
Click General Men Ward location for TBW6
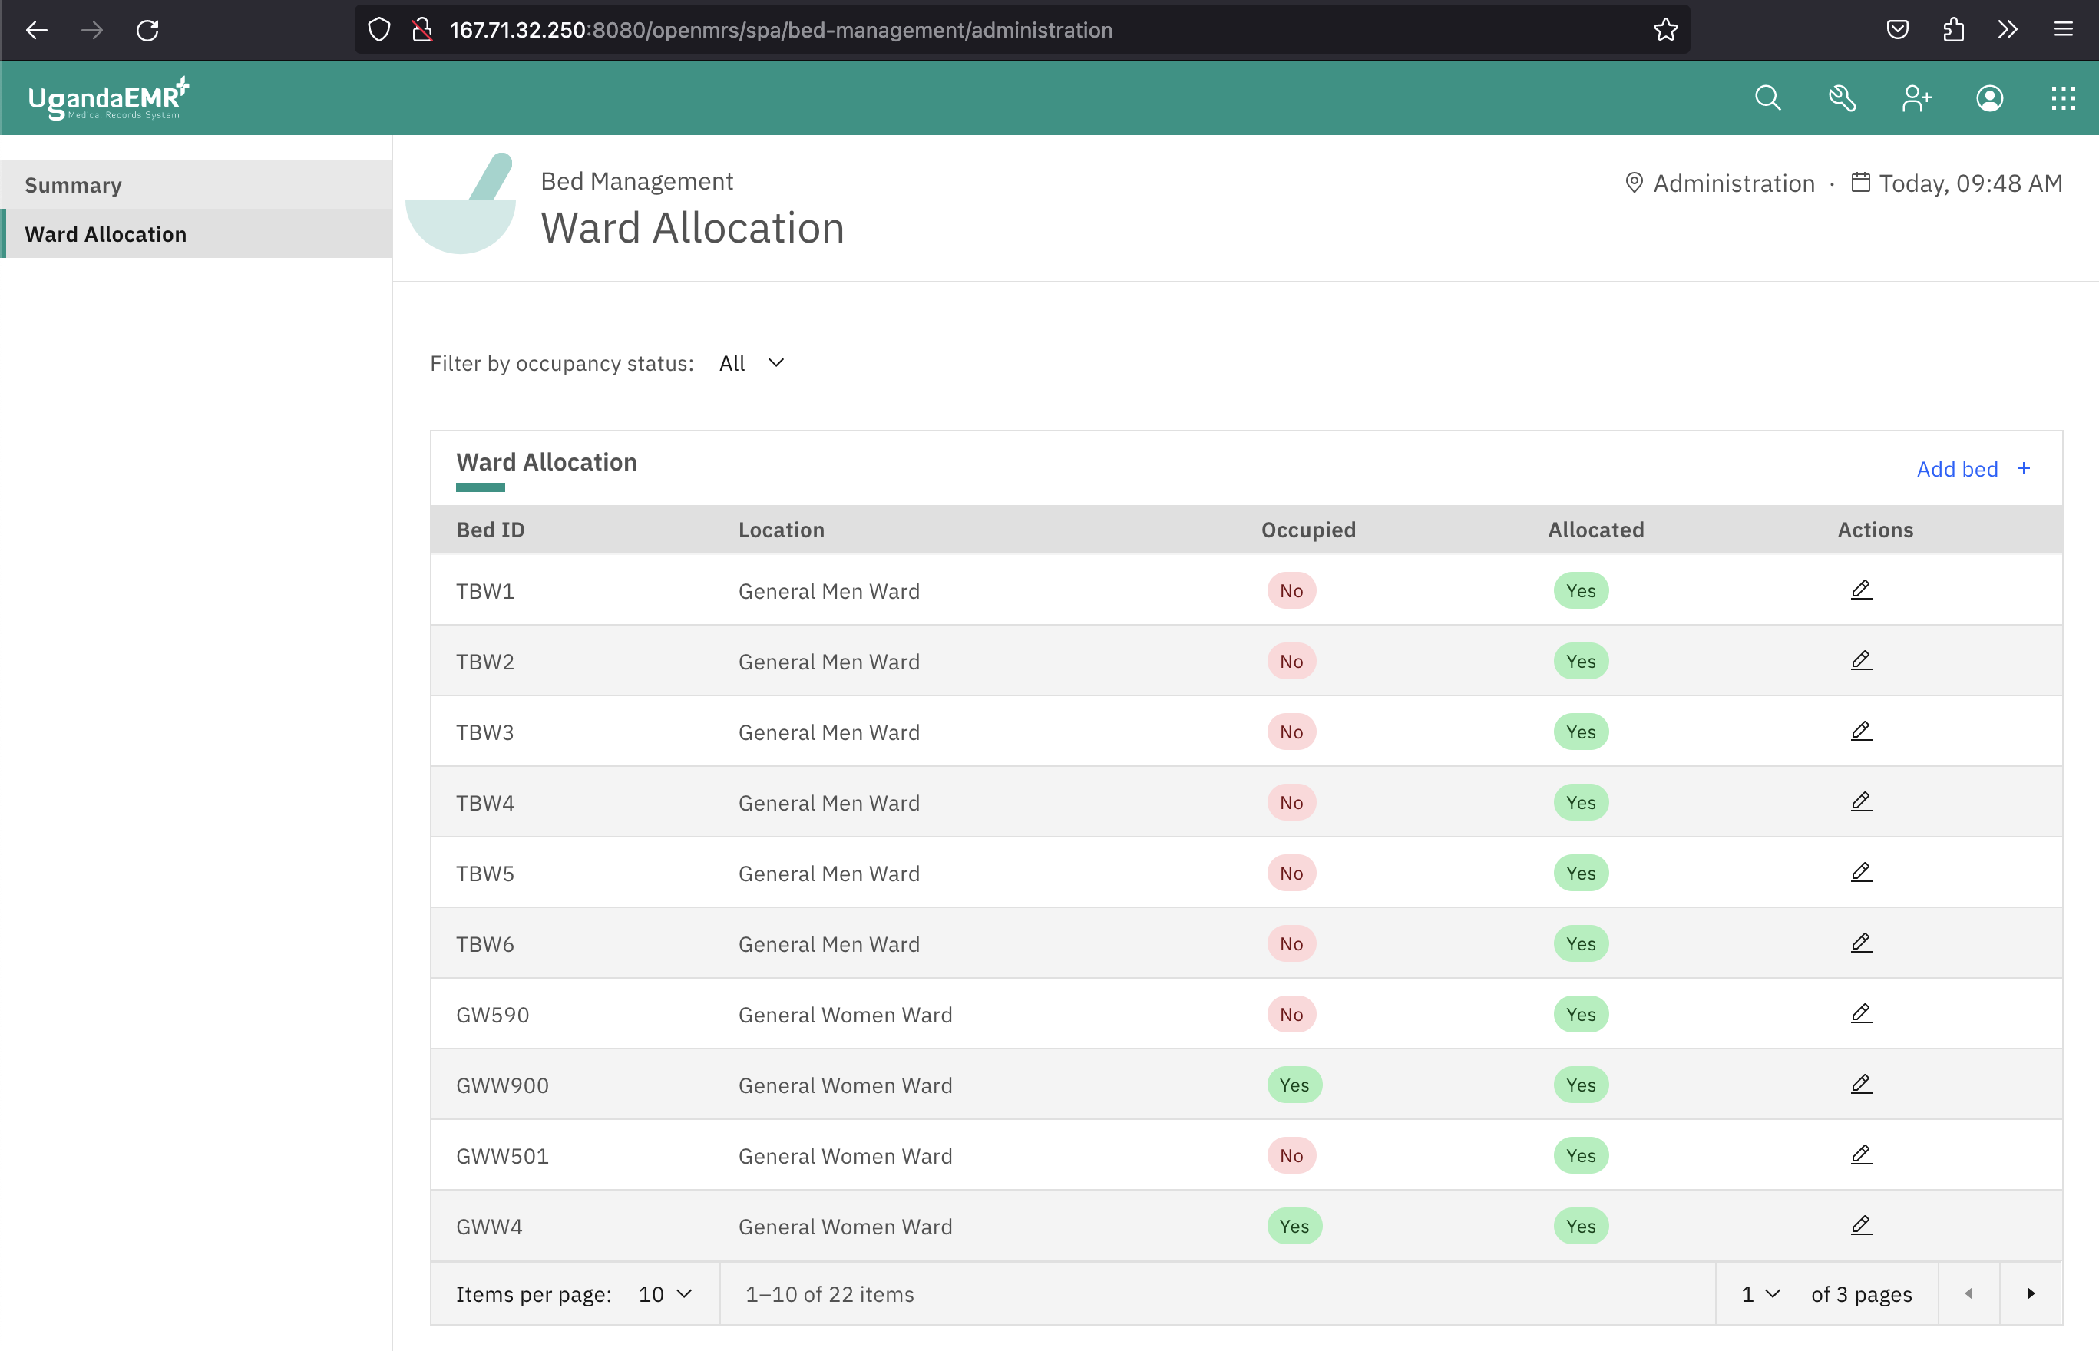[829, 944]
